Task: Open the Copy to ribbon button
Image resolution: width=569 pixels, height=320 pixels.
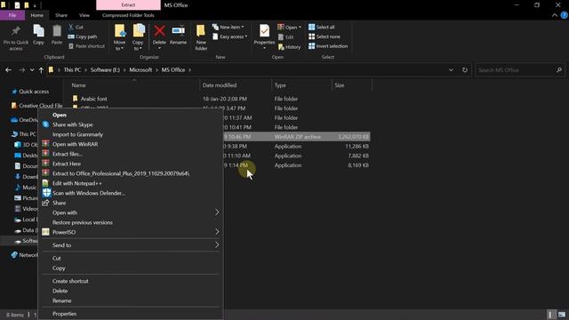Action: (x=138, y=37)
